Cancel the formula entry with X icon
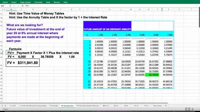Viewport: 200px width, 112px height. [14, 6]
